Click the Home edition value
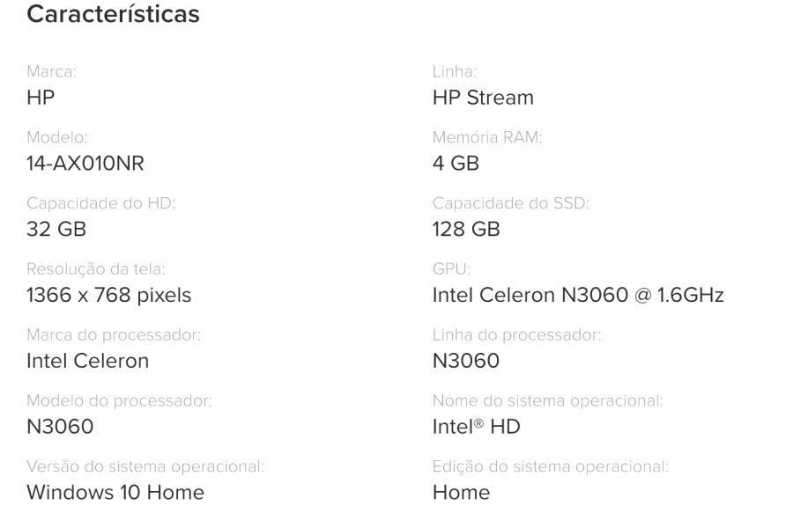Screen dimensions: 793x528 (x=461, y=493)
